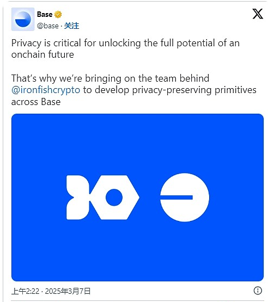Visit the @ironfishcrypto mention
This screenshot has width=268, height=302.
(46, 90)
